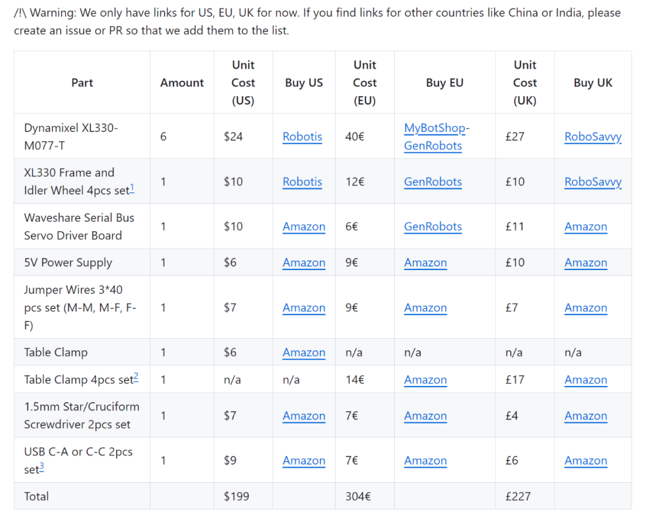
Task: Open Robotis link for Dynamixel XL330-M077-T
Action: point(302,137)
